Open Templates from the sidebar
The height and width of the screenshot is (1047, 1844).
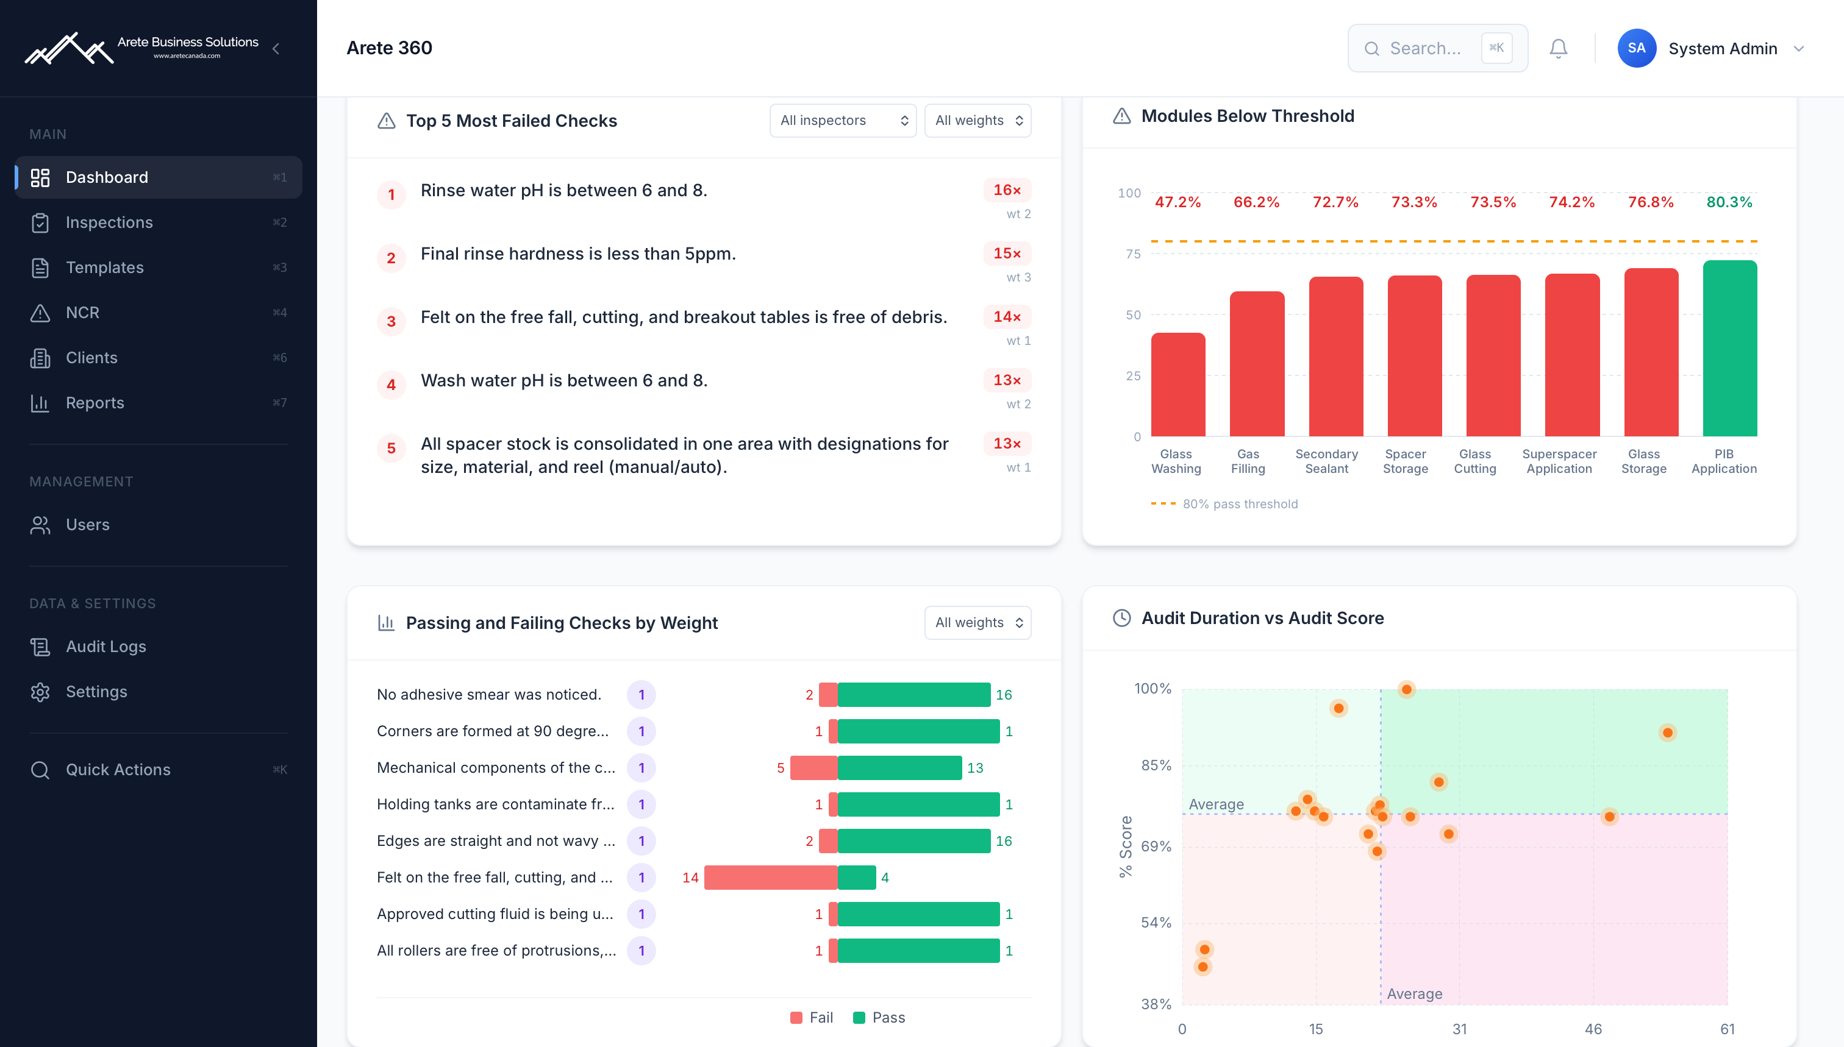click(159, 268)
